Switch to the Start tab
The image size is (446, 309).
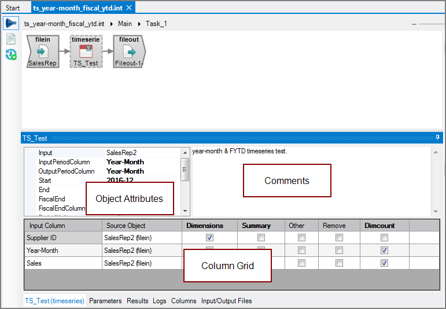coord(13,8)
